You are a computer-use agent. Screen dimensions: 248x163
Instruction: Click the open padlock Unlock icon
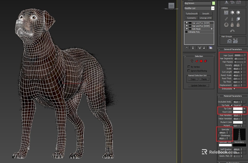click(x=238, y=25)
